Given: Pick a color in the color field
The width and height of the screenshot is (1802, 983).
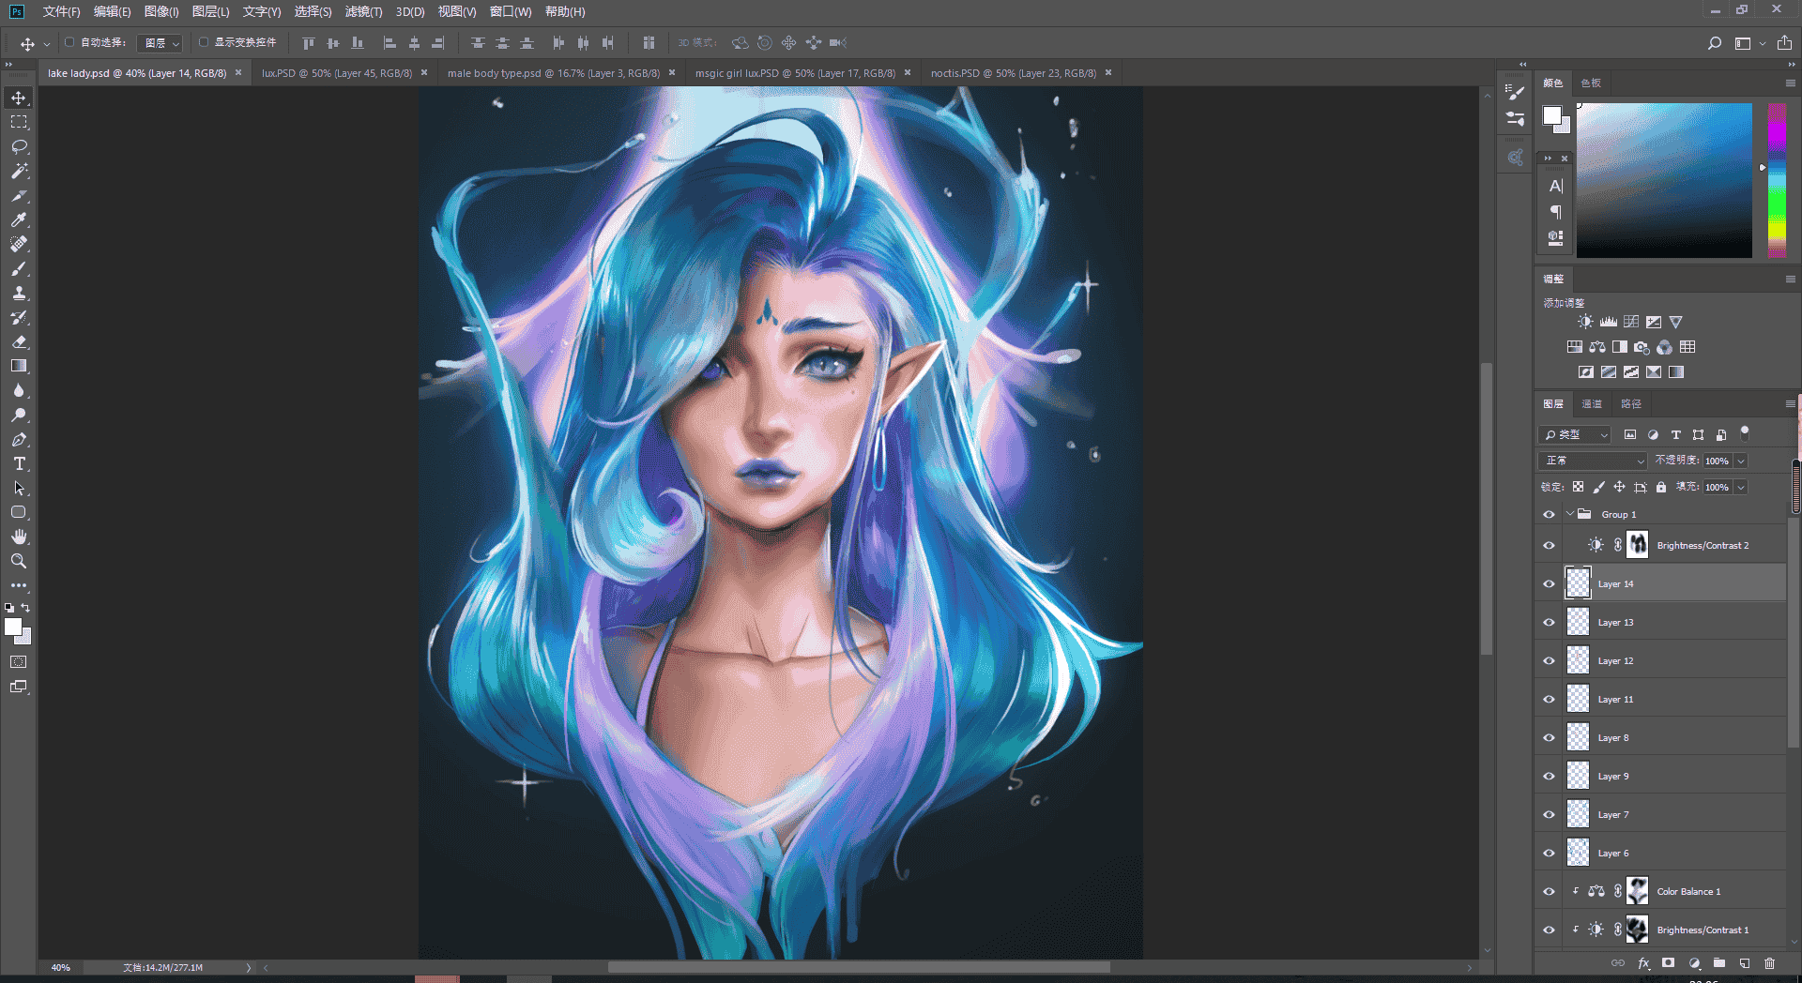Looking at the screenshot, I should pyautogui.click(x=1664, y=180).
